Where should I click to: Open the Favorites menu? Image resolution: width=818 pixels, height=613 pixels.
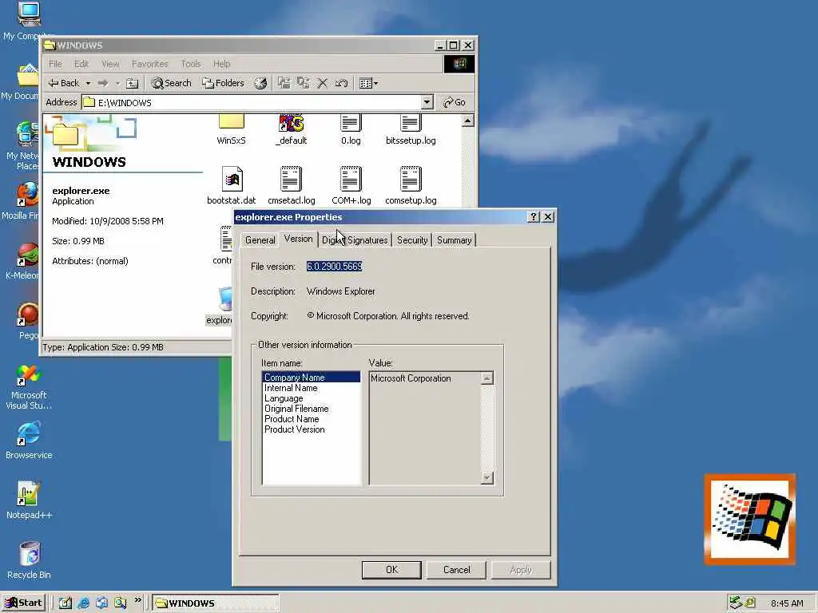[x=149, y=64]
